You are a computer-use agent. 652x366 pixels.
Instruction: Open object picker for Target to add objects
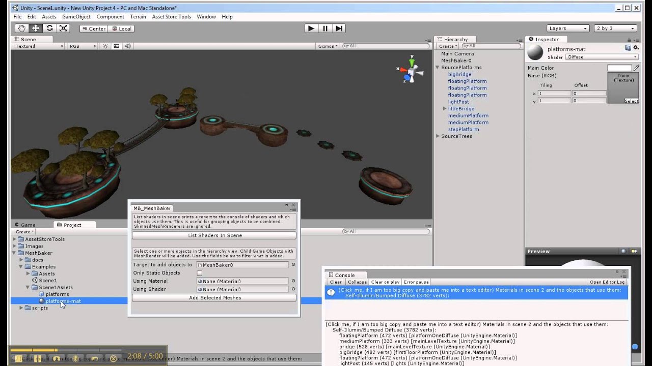[293, 265]
